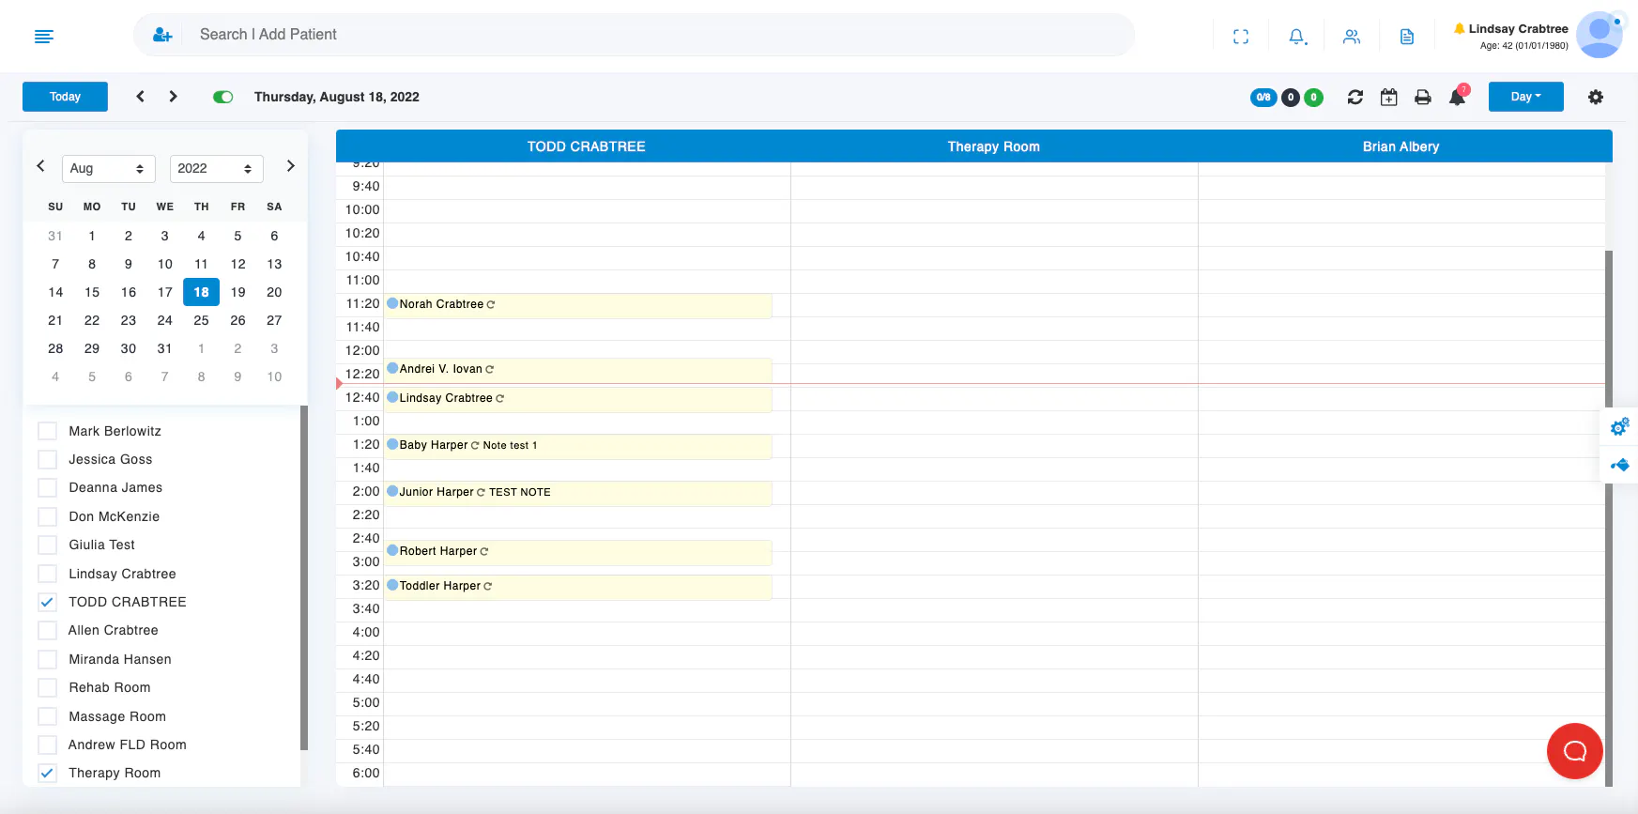Select TODD CRABTREE column header

click(x=586, y=146)
